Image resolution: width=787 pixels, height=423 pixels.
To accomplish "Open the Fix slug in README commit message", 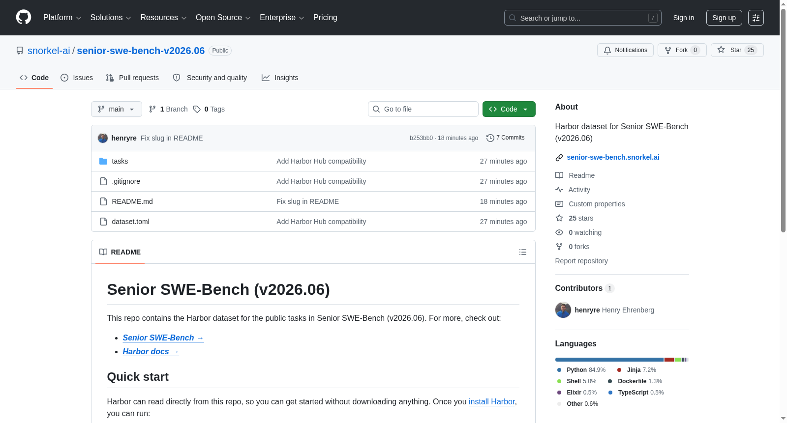I will pyautogui.click(x=172, y=138).
